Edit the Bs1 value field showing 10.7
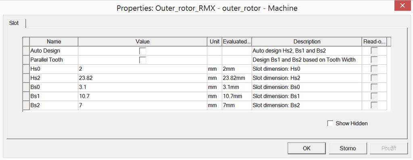The image size is (413, 160). coord(142,96)
